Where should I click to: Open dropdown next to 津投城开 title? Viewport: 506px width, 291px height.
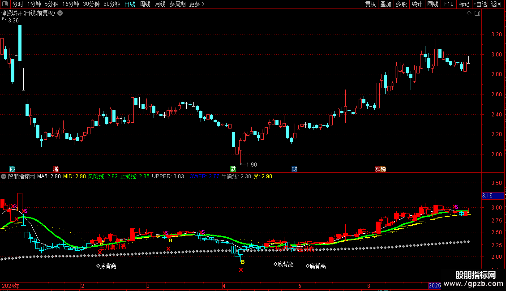click(60, 13)
